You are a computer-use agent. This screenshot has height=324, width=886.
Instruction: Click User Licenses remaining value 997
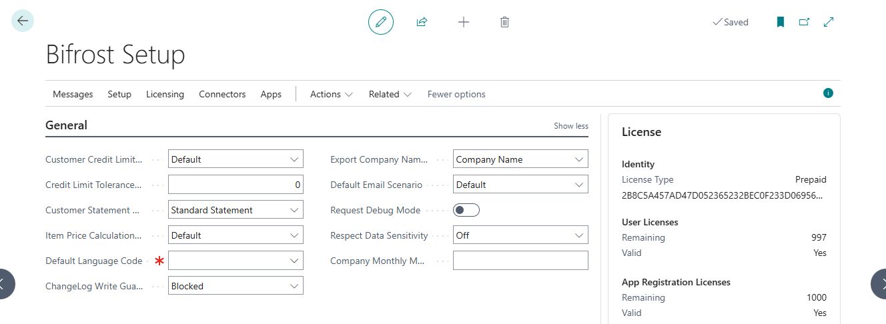(x=819, y=237)
